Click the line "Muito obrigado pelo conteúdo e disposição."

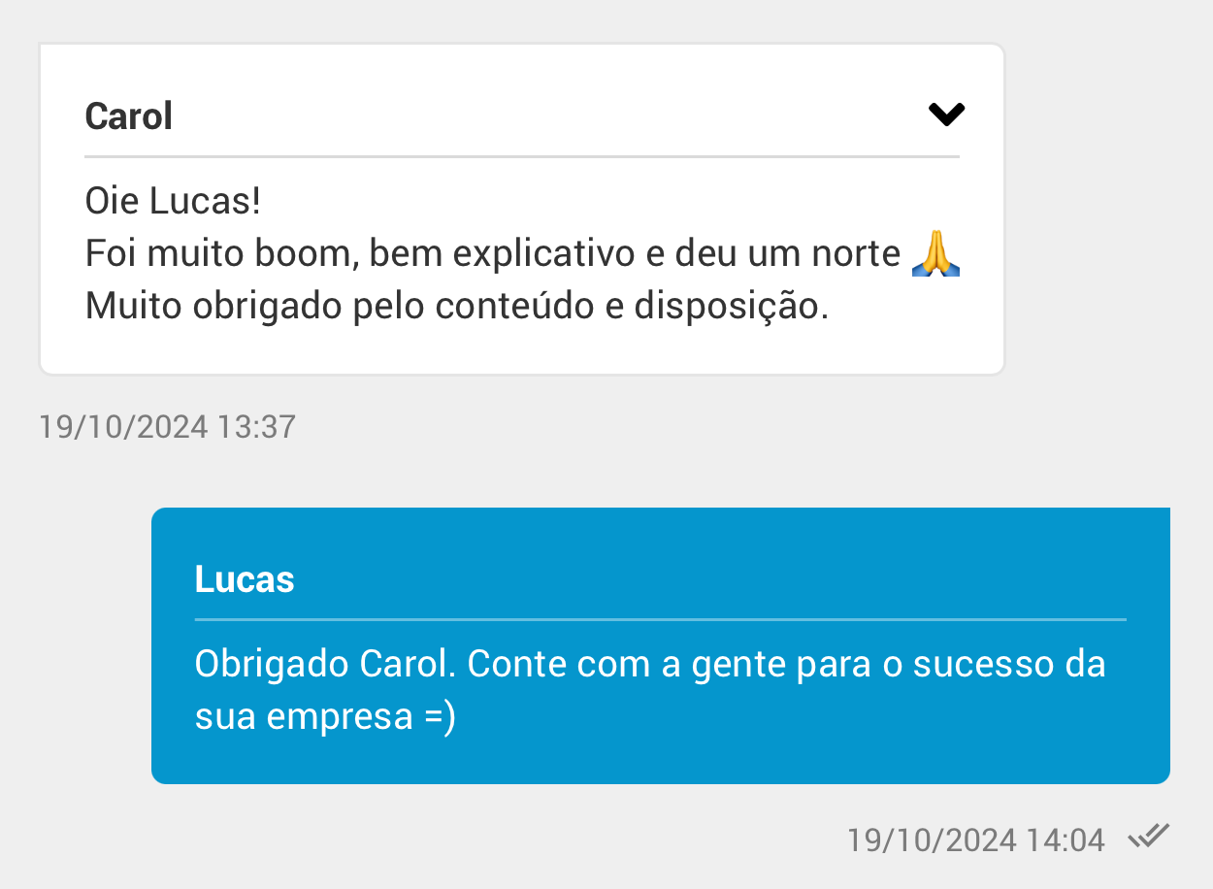pos(457,307)
